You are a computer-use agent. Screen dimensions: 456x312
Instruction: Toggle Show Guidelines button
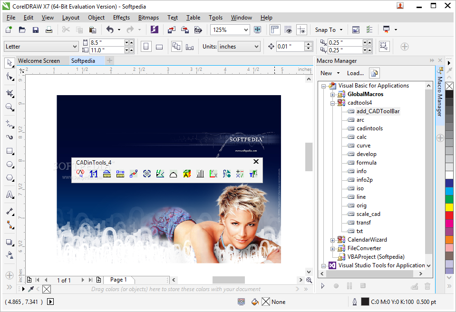tap(301, 29)
